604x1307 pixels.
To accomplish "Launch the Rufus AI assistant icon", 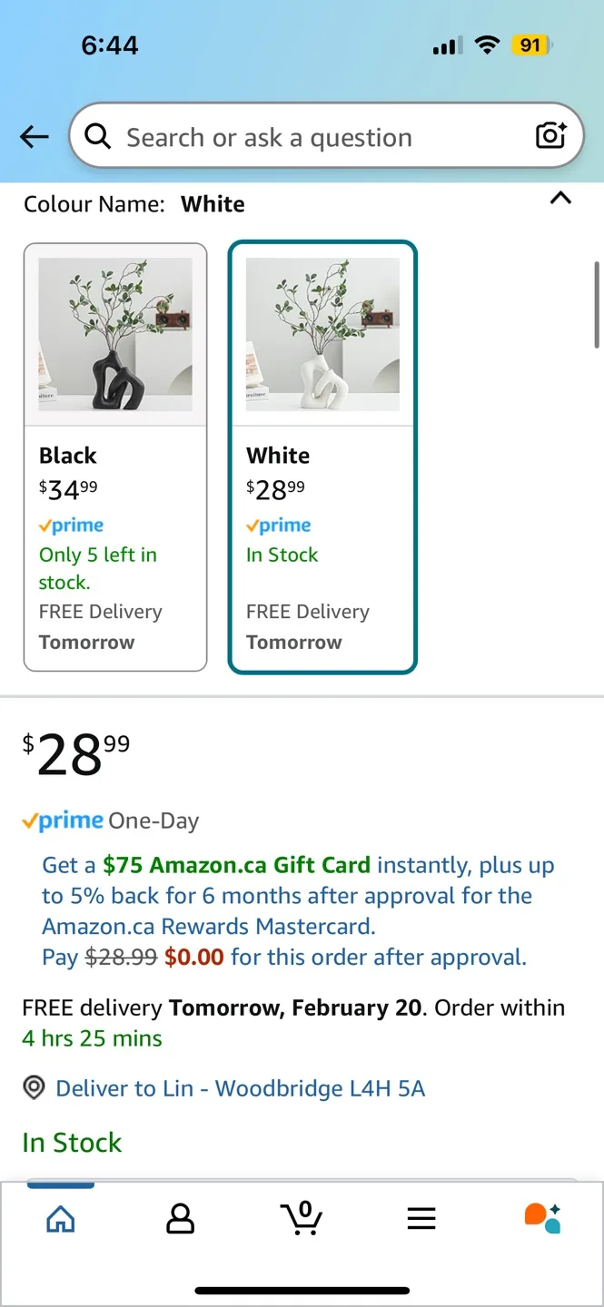I will point(542,1219).
